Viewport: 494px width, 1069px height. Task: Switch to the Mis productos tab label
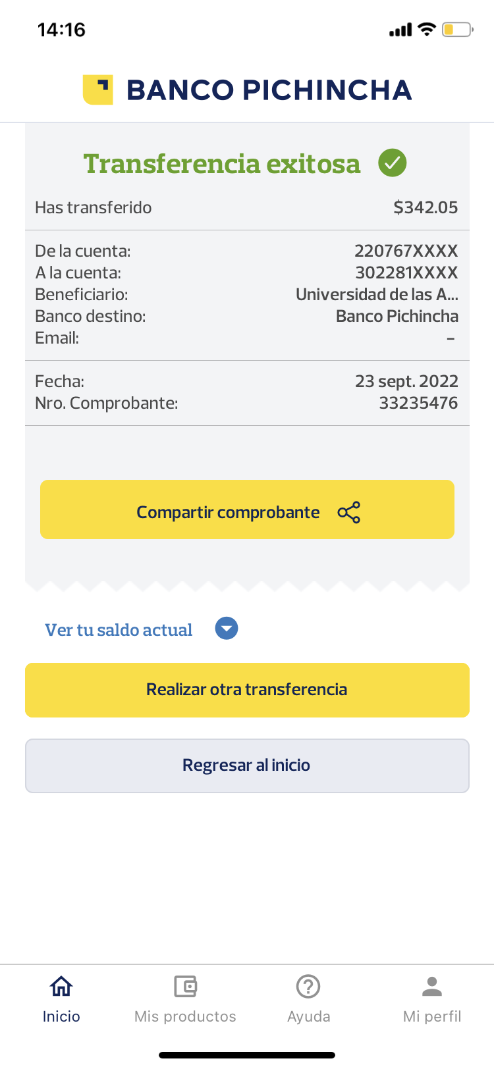[185, 1016]
